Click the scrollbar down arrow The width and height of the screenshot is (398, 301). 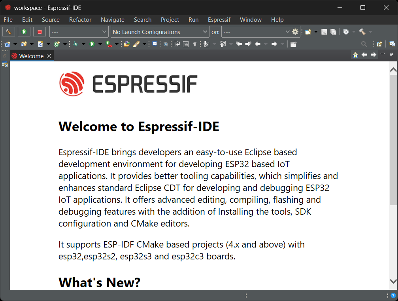tap(393, 281)
